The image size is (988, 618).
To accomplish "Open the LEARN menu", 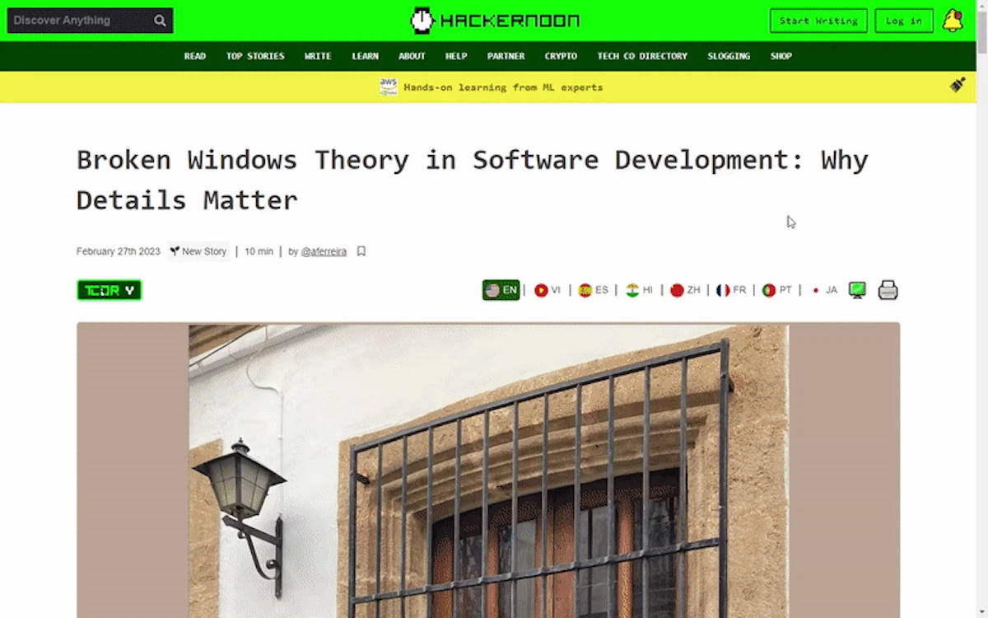I will (x=366, y=56).
